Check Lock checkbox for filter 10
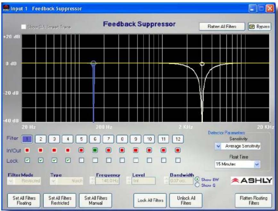278x211 pixels. (x=149, y=160)
